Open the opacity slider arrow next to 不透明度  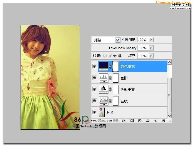coord(151,40)
